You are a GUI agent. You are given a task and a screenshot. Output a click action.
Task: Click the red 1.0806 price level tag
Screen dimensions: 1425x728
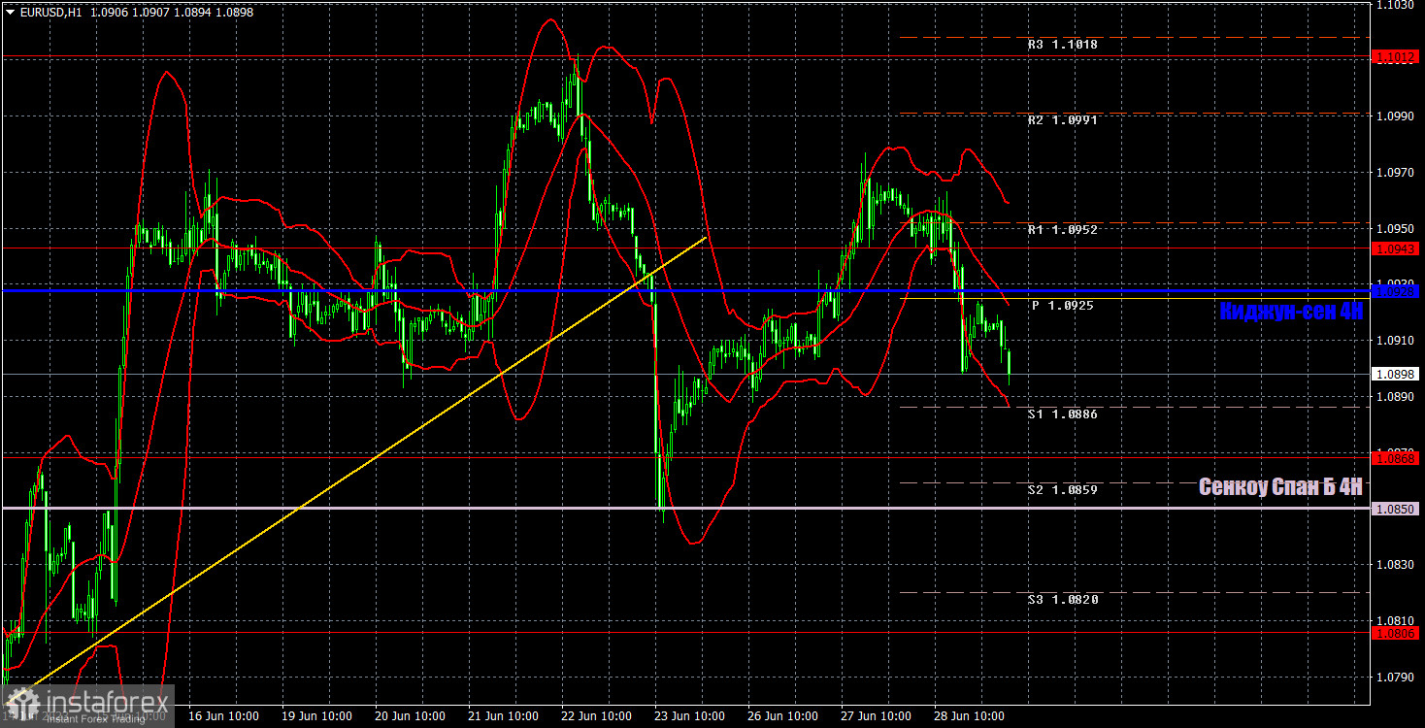1396,633
